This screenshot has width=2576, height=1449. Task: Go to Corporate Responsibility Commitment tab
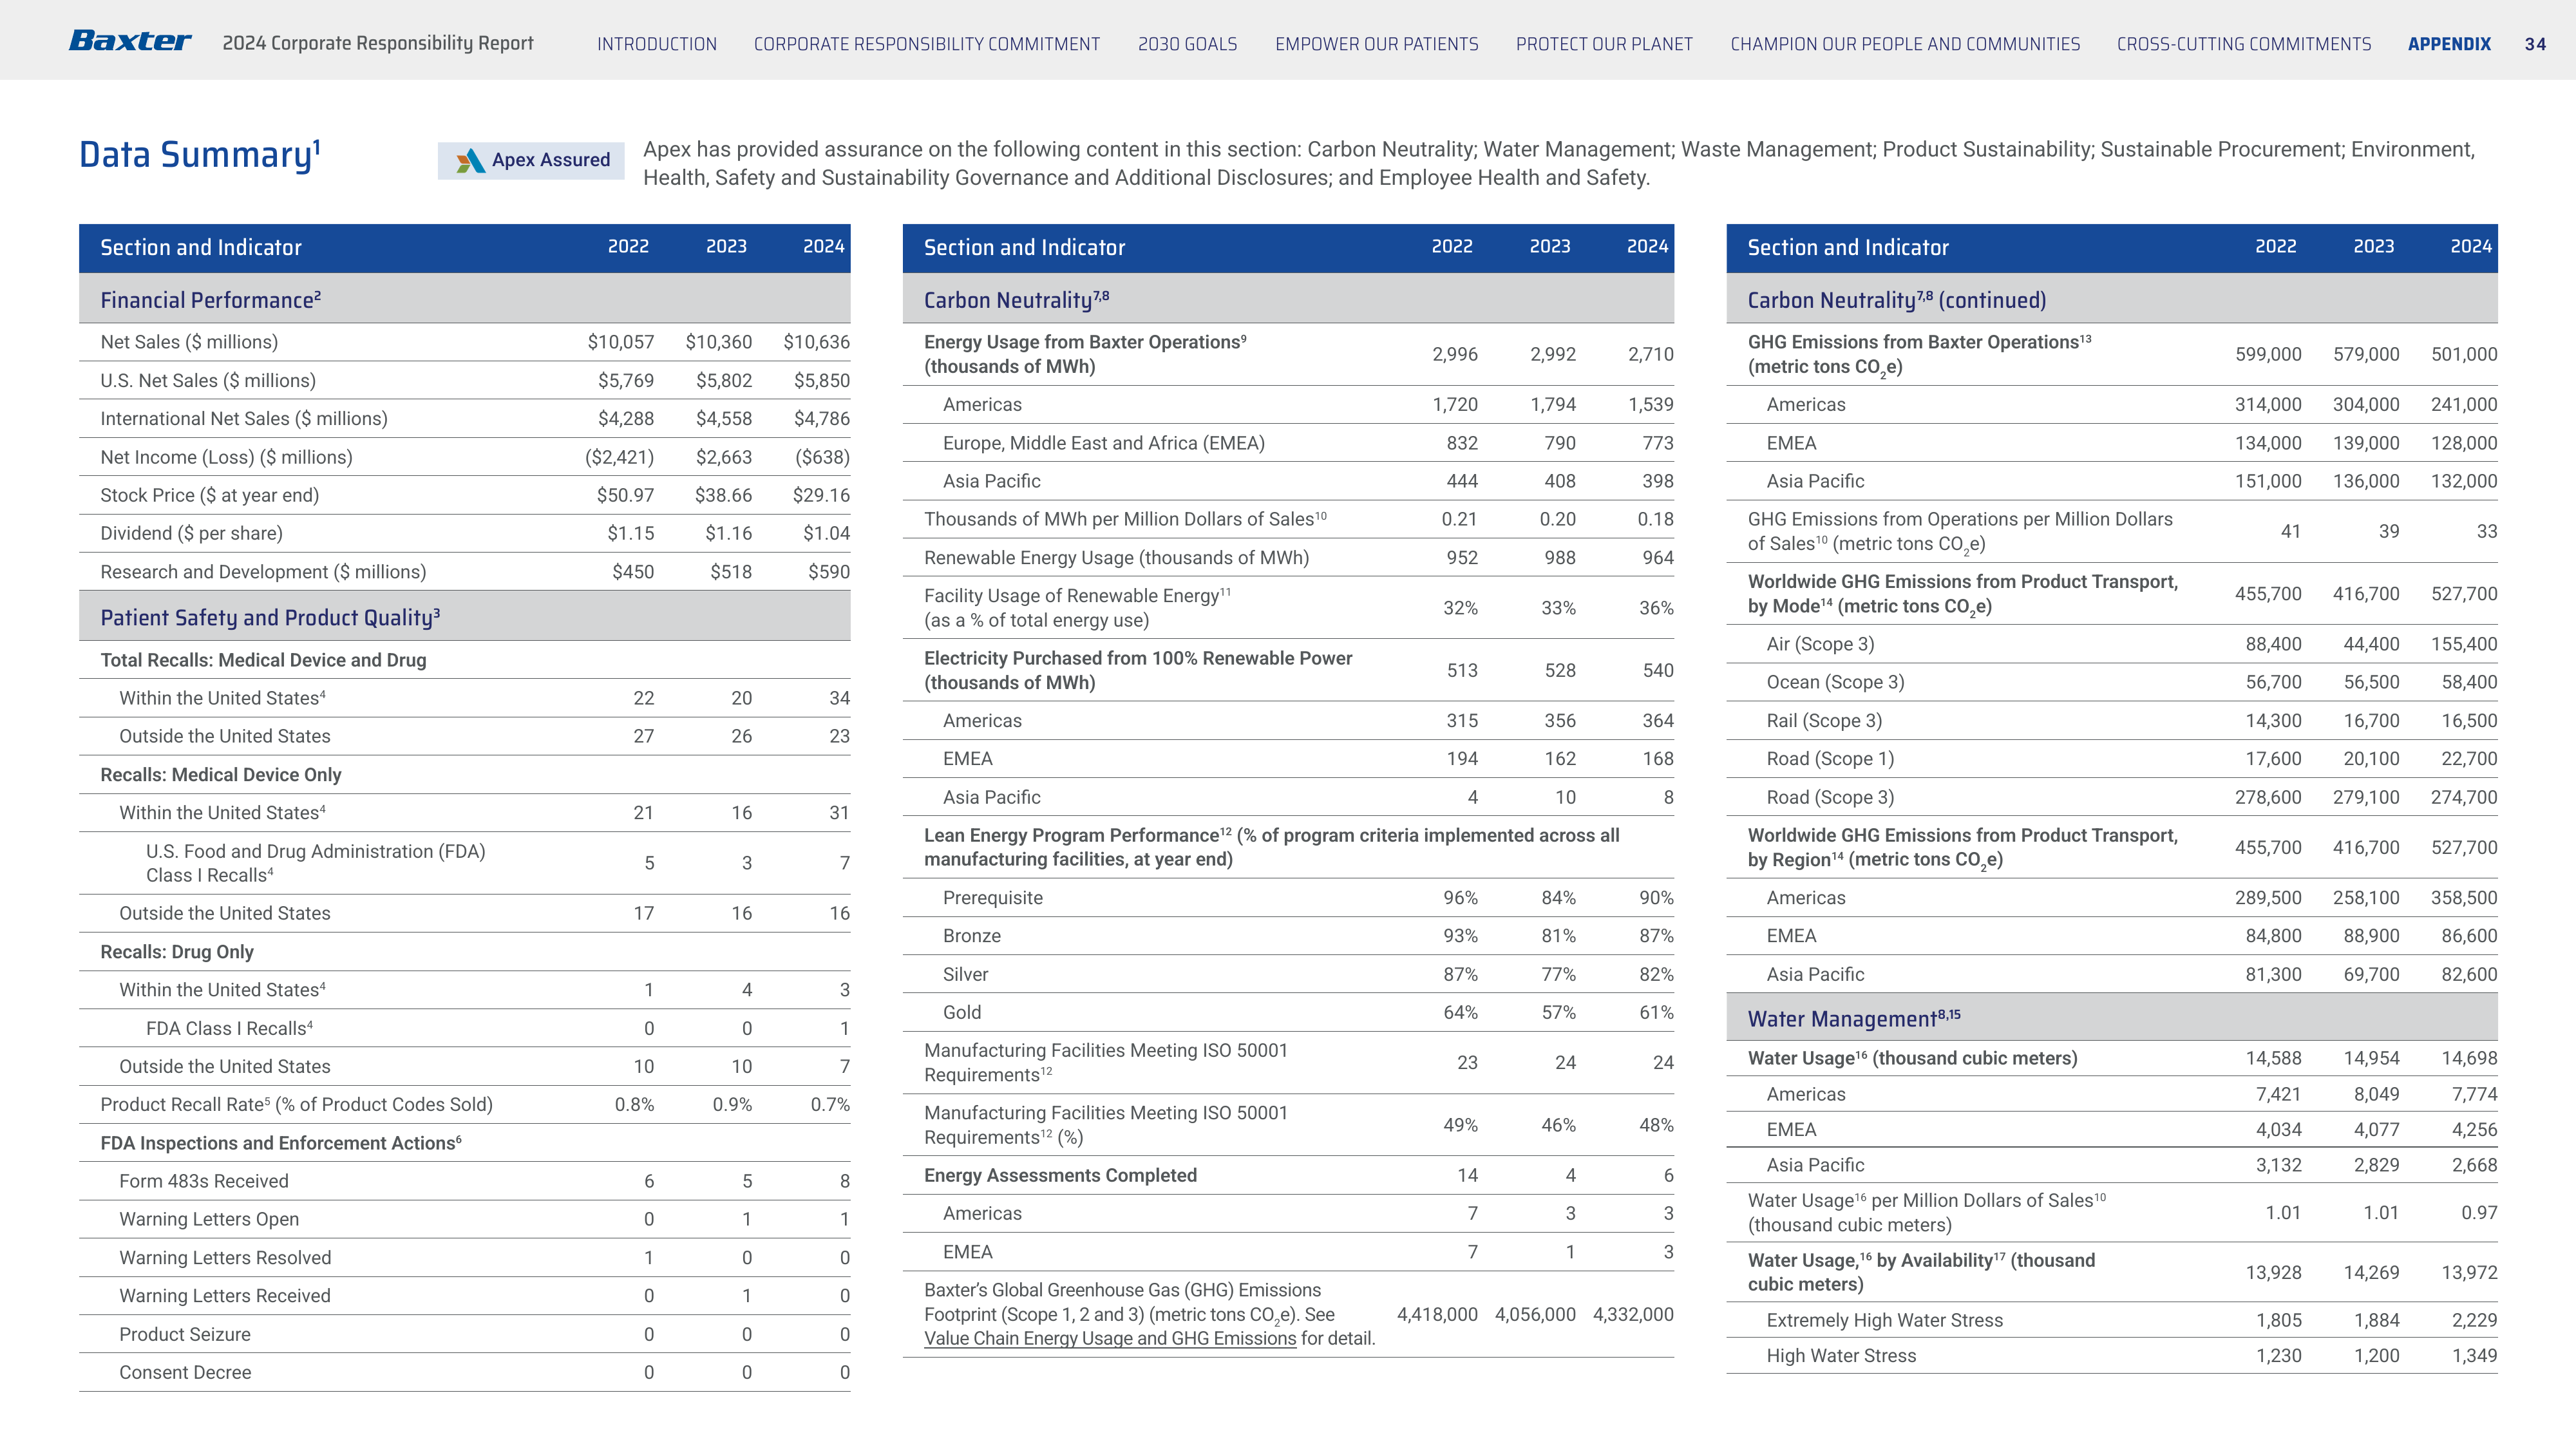pos(927,44)
